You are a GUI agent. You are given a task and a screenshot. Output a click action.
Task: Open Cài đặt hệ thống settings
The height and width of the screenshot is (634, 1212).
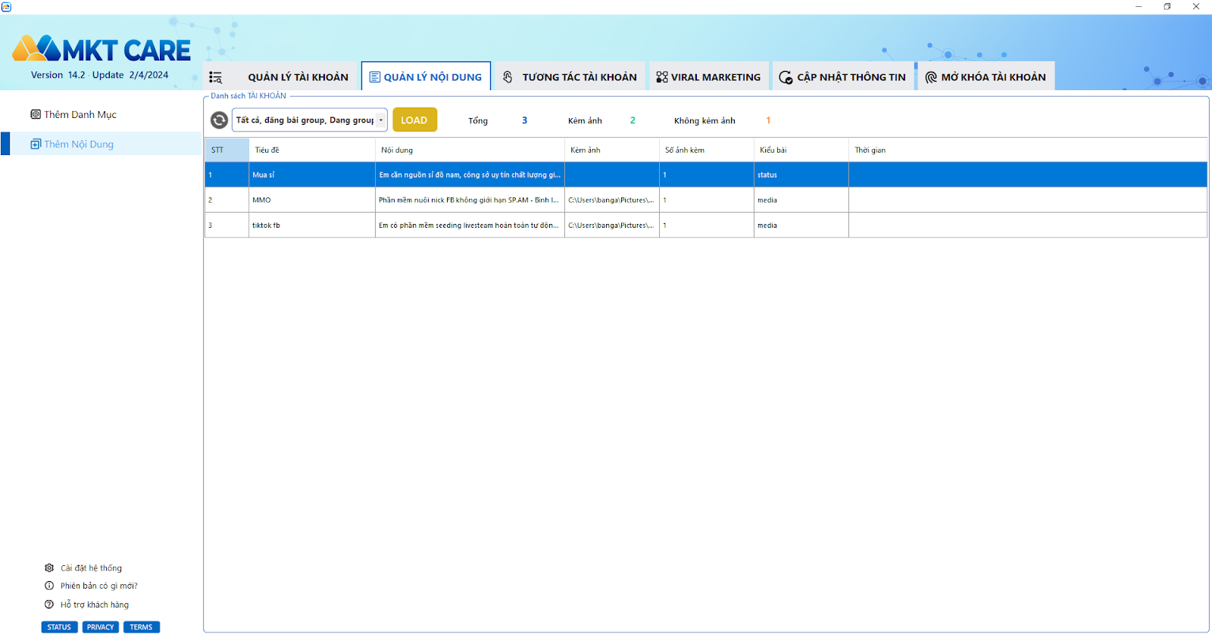click(91, 568)
